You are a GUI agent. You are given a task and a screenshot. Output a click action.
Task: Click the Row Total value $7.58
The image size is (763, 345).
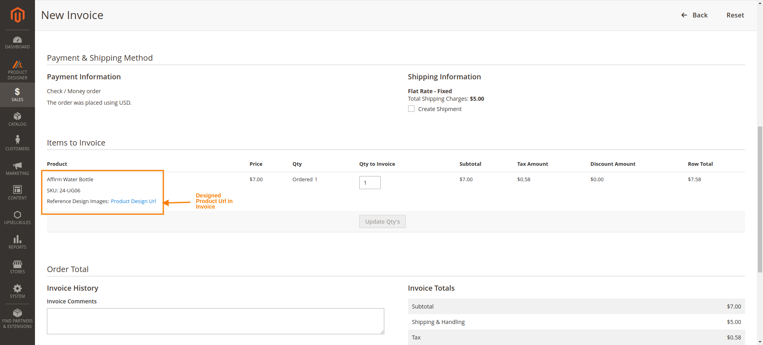click(694, 179)
